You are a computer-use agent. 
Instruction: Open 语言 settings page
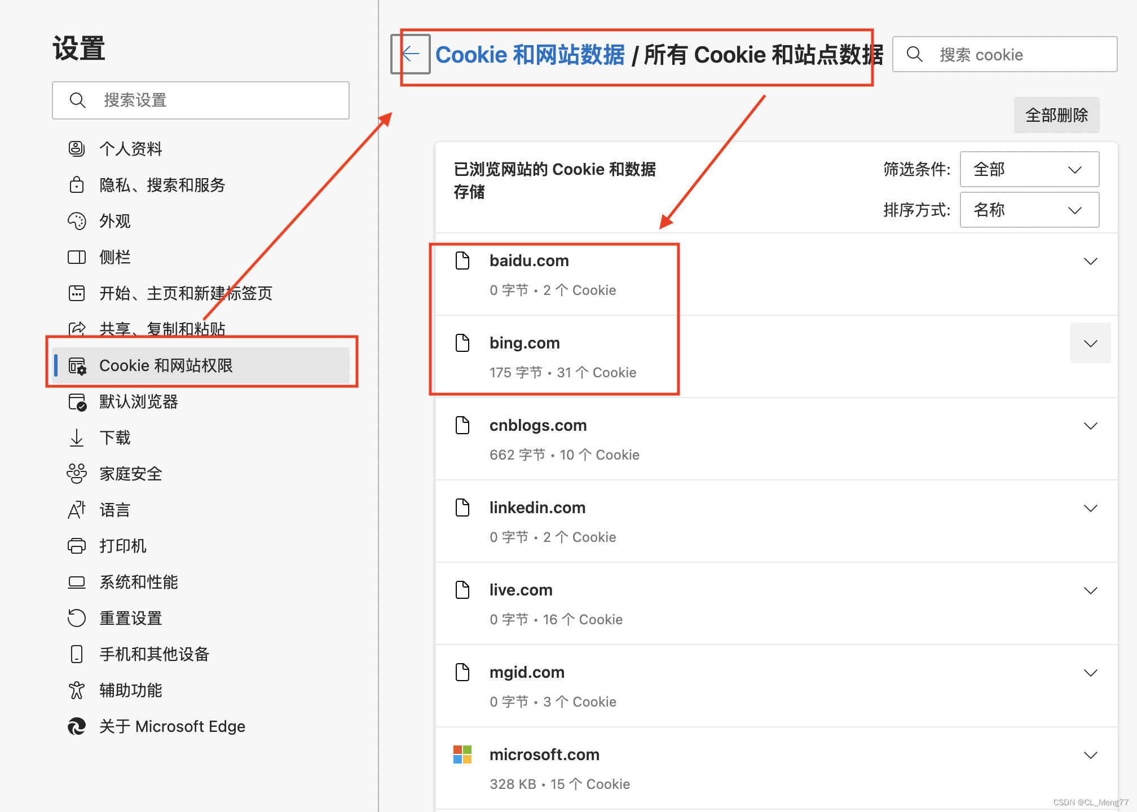tap(201, 510)
